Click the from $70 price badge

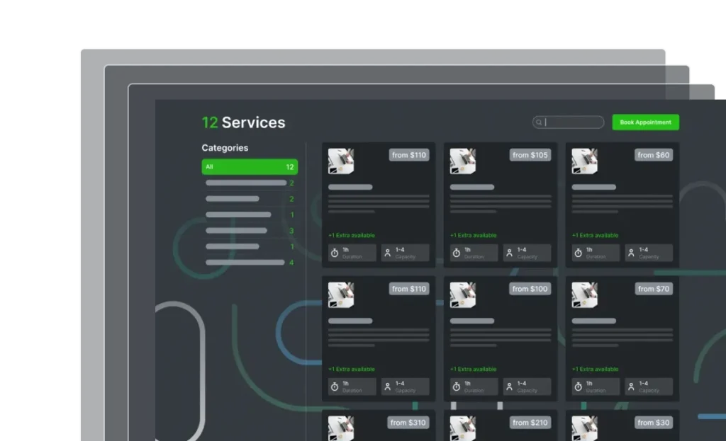pos(653,289)
